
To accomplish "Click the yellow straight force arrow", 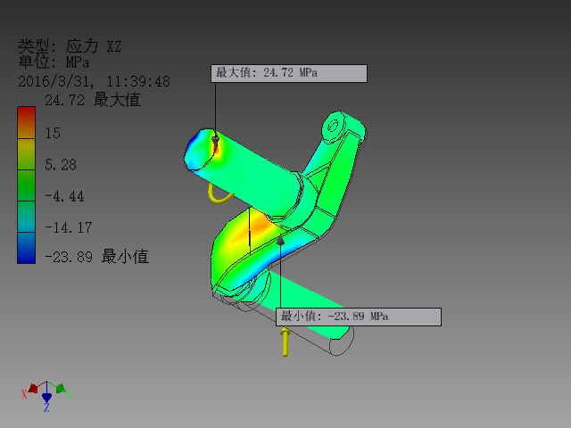I will 285,342.
